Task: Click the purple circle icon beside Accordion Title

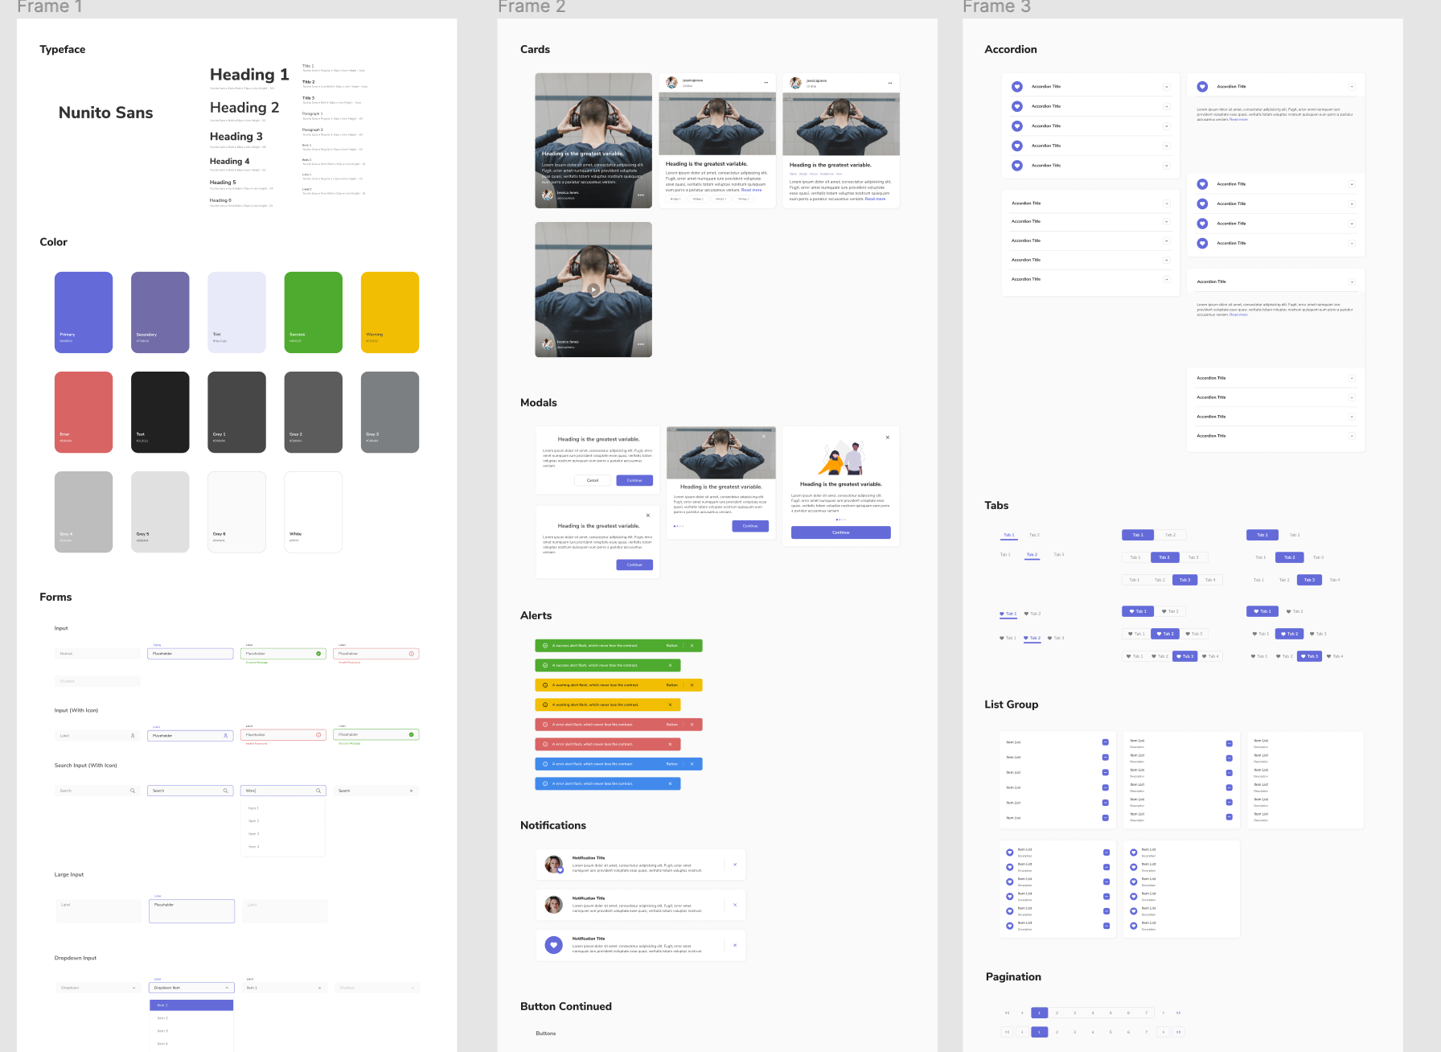Action: pos(1016,86)
